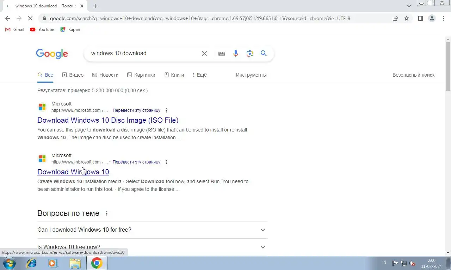
Task: Open Инструменты search tools
Action: click(x=251, y=75)
